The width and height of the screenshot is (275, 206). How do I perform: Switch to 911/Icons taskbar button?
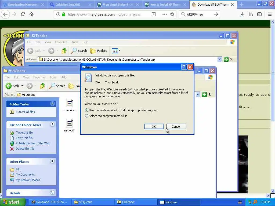tap(93, 202)
